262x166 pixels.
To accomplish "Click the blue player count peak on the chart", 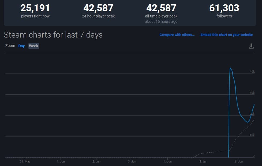I will click(230, 68).
